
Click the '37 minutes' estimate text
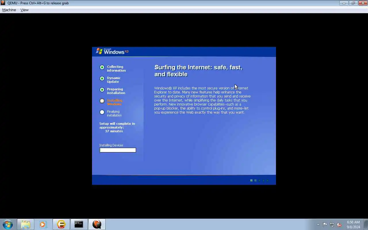coord(114,131)
